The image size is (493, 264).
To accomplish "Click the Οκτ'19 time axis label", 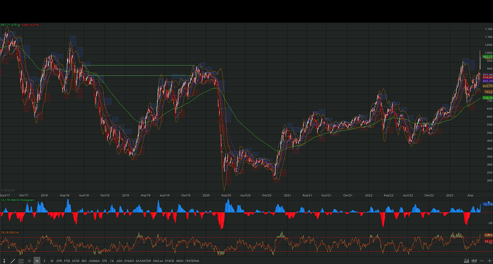I will 186,196.
